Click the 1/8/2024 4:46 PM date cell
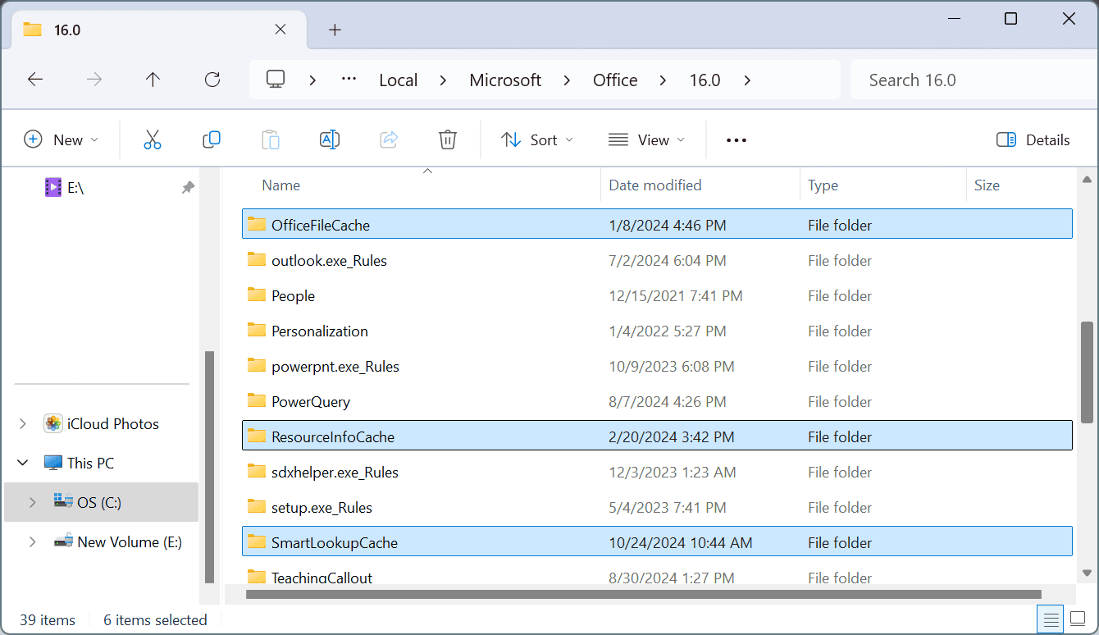 667,225
